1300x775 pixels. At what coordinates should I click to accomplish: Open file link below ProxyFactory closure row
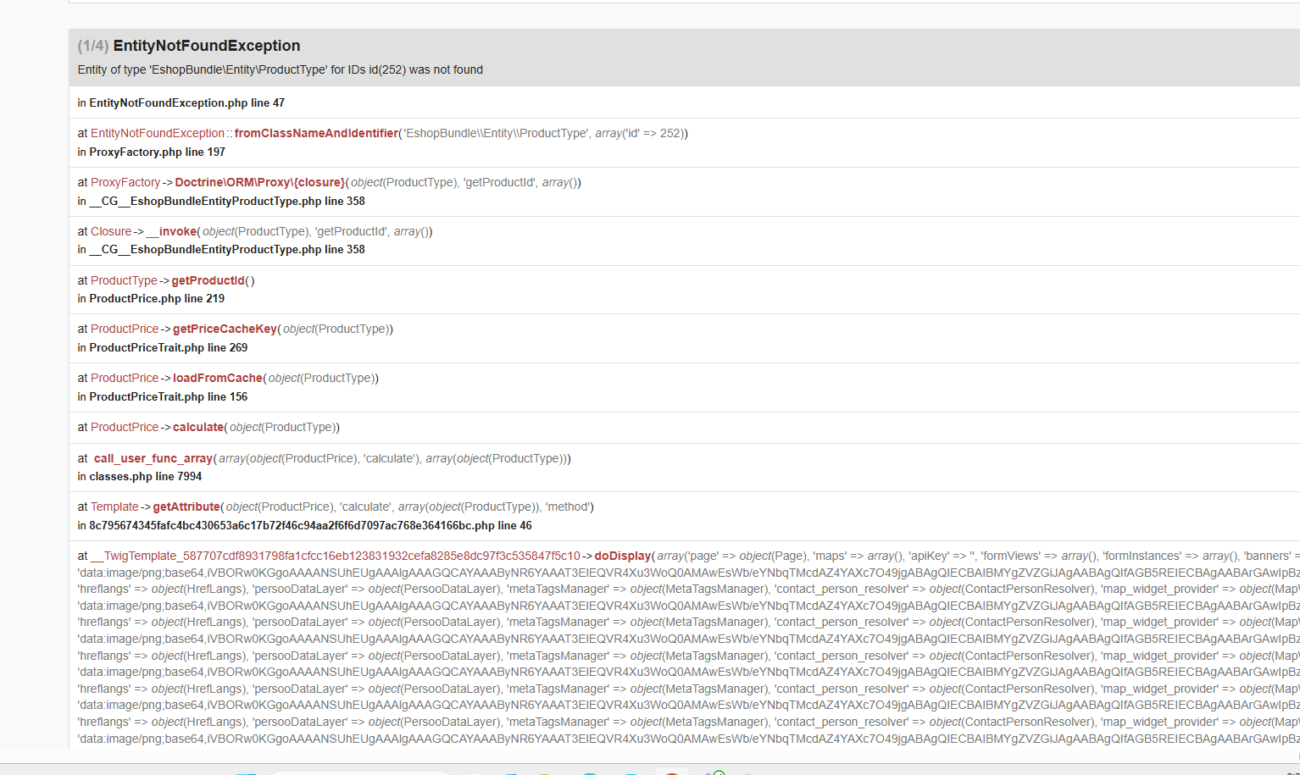[x=227, y=201]
